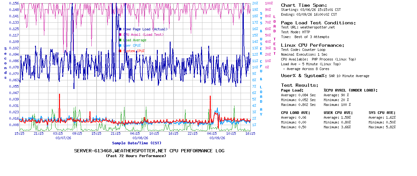Select the Load Average legend label
This screenshot has width=417, height=176.
tap(135, 40)
